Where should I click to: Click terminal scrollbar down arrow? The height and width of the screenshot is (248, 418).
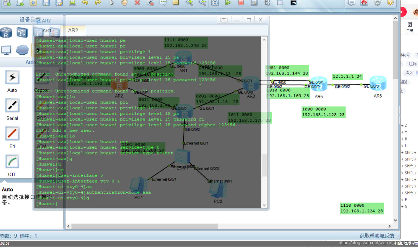(264, 205)
